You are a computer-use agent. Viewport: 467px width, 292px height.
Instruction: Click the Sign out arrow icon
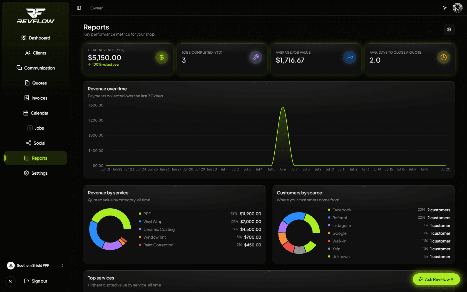tap(27, 281)
